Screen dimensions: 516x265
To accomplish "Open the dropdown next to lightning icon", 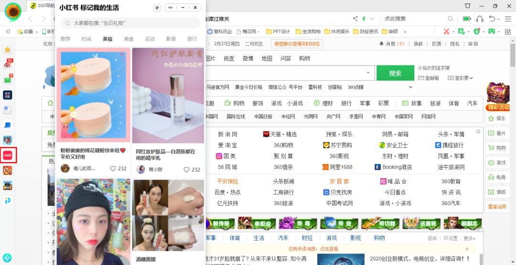I will (x=372, y=19).
